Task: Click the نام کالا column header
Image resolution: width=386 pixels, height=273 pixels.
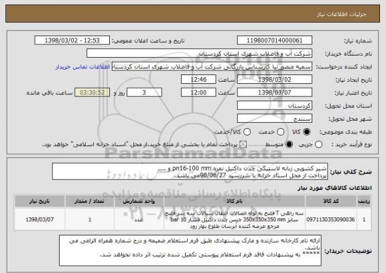Action: pyautogui.click(x=235, y=201)
